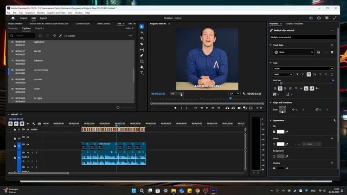
Task: Open the Quick Export share icon
Action: (x=319, y=18)
